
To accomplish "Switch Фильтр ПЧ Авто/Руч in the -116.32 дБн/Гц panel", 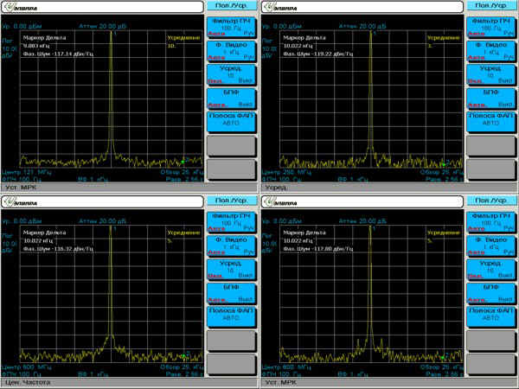I will [x=230, y=220].
